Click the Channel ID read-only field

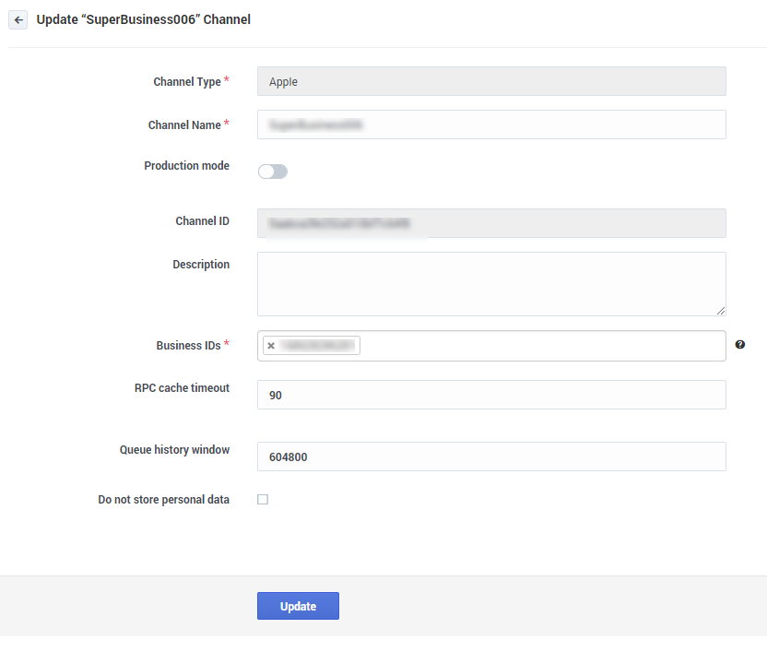pos(491,223)
